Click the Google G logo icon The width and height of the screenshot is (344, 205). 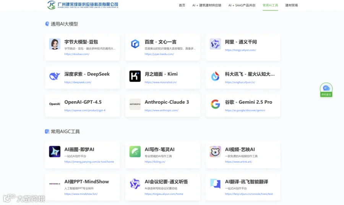215,104
